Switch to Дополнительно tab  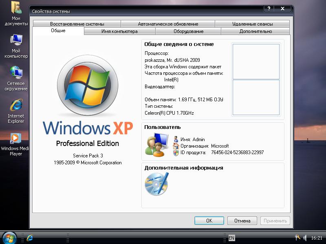click(x=256, y=31)
